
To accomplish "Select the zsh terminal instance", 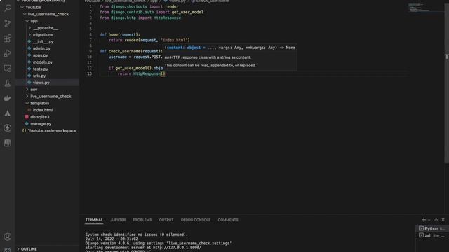I will 432,235.
